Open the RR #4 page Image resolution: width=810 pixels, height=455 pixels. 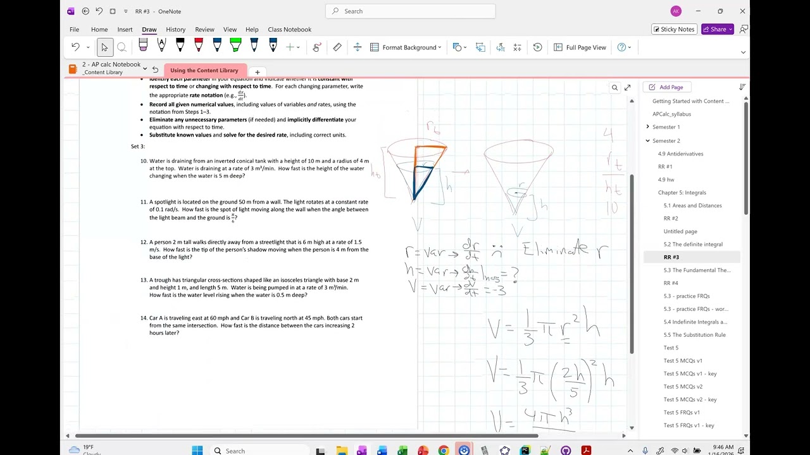pos(671,283)
